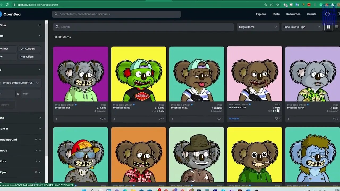Image resolution: width=340 pixels, height=191 pixels.
Task: Collapse the Filter sidebar with arrow icon
Action: coord(40,25)
